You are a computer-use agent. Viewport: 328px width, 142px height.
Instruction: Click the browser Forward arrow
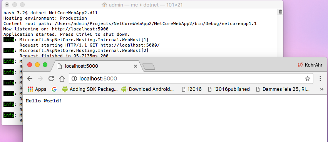[40, 79]
